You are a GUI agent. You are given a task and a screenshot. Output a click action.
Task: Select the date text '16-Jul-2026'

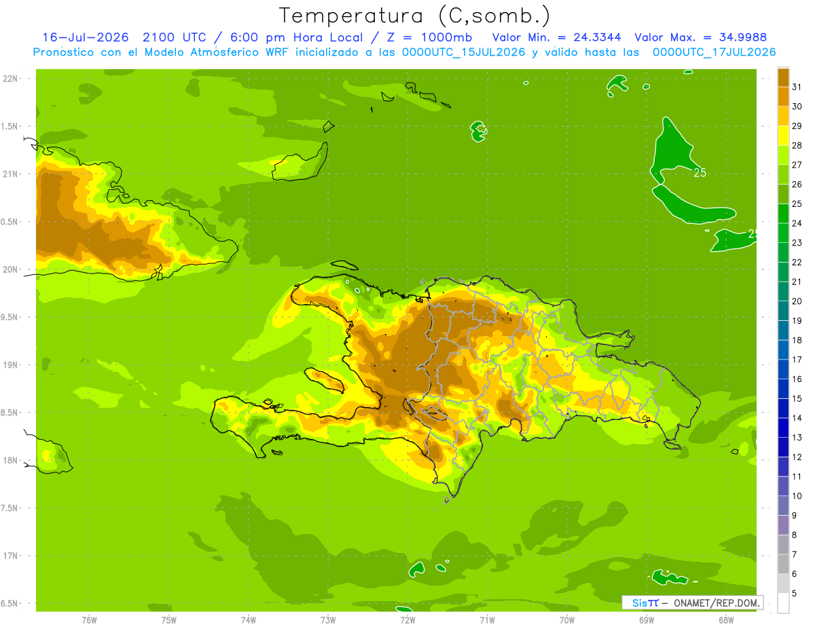(86, 37)
